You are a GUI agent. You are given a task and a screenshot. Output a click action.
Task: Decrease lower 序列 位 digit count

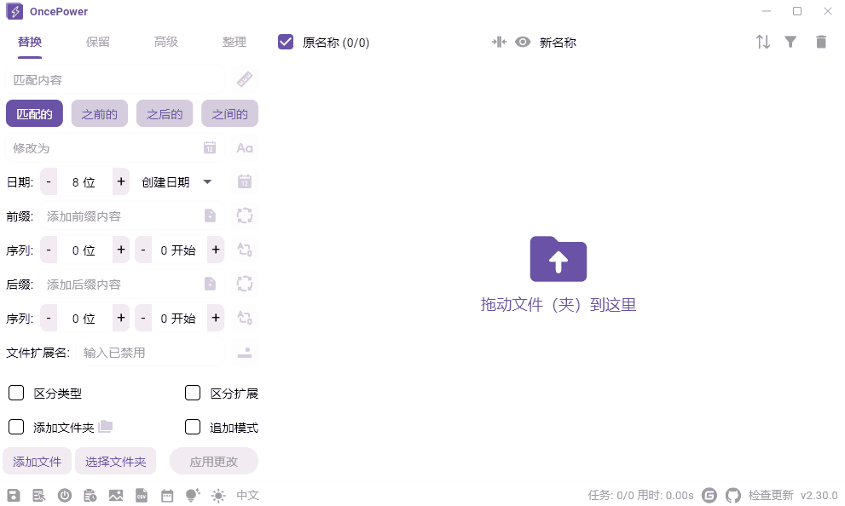[x=49, y=318]
